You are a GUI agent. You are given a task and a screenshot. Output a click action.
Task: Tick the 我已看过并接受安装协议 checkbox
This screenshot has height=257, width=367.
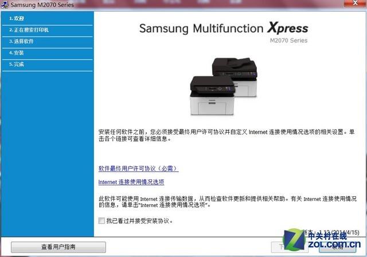coord(101,220)
